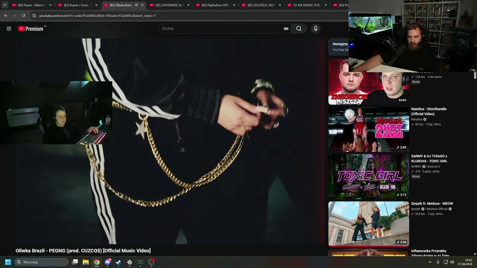Screen dimensions: 477x268
Task: Click the Oliwka Brazil - PEGNG video title
Action: tap(83, 251)
